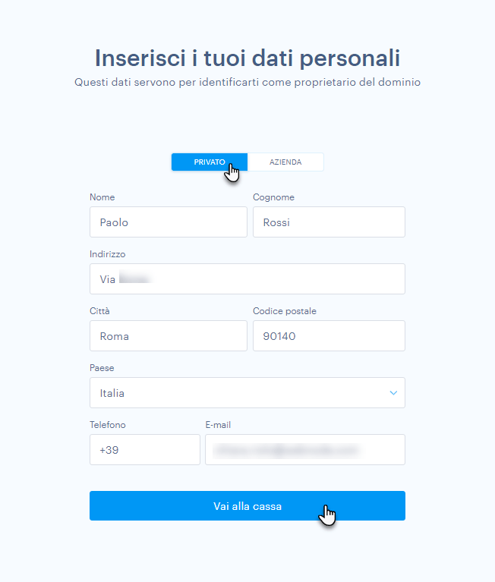Image resolution: width=495 pixels, height=582 pixels.
Task: Click the E-mail label text
Action: coord(218,425)
